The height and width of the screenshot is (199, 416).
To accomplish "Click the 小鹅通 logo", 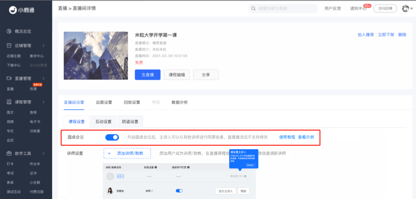I will coord(21,10).
